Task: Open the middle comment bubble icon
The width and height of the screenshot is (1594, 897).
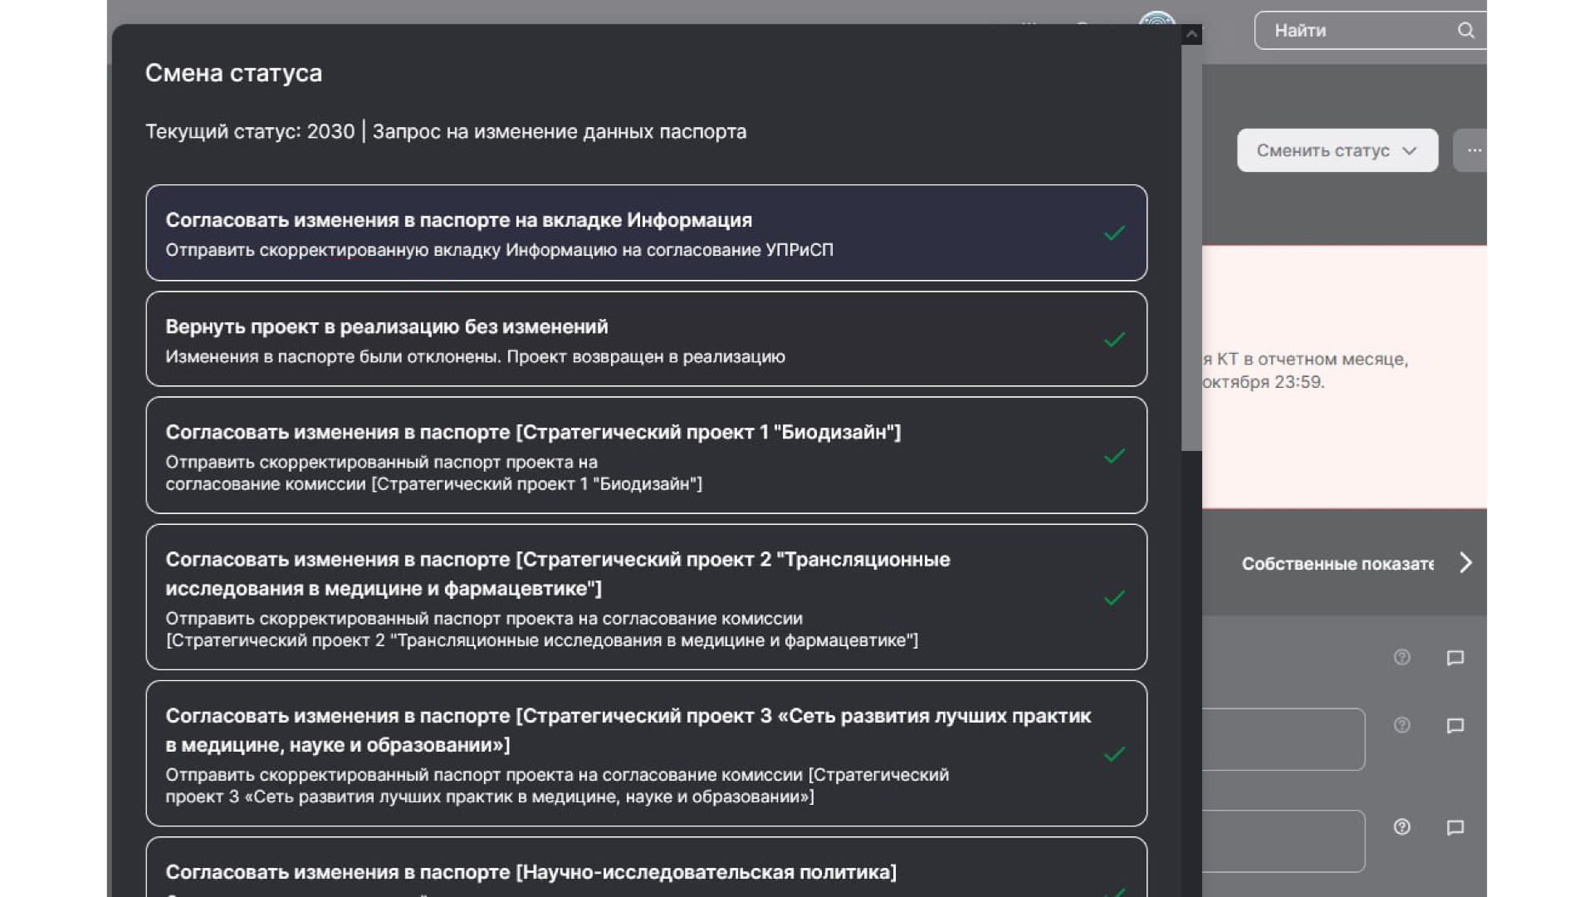Action: point(1455,726)
